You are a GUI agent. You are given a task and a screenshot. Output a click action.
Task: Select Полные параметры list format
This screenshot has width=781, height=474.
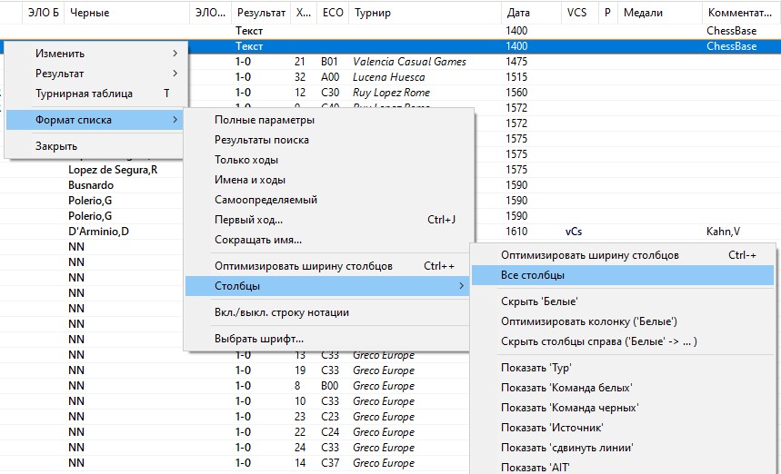[x=327, y=120]
